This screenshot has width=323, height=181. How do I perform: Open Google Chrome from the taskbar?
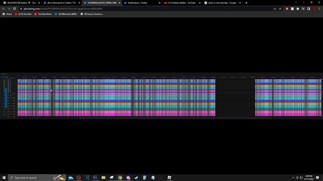click(x=120, y=177)
